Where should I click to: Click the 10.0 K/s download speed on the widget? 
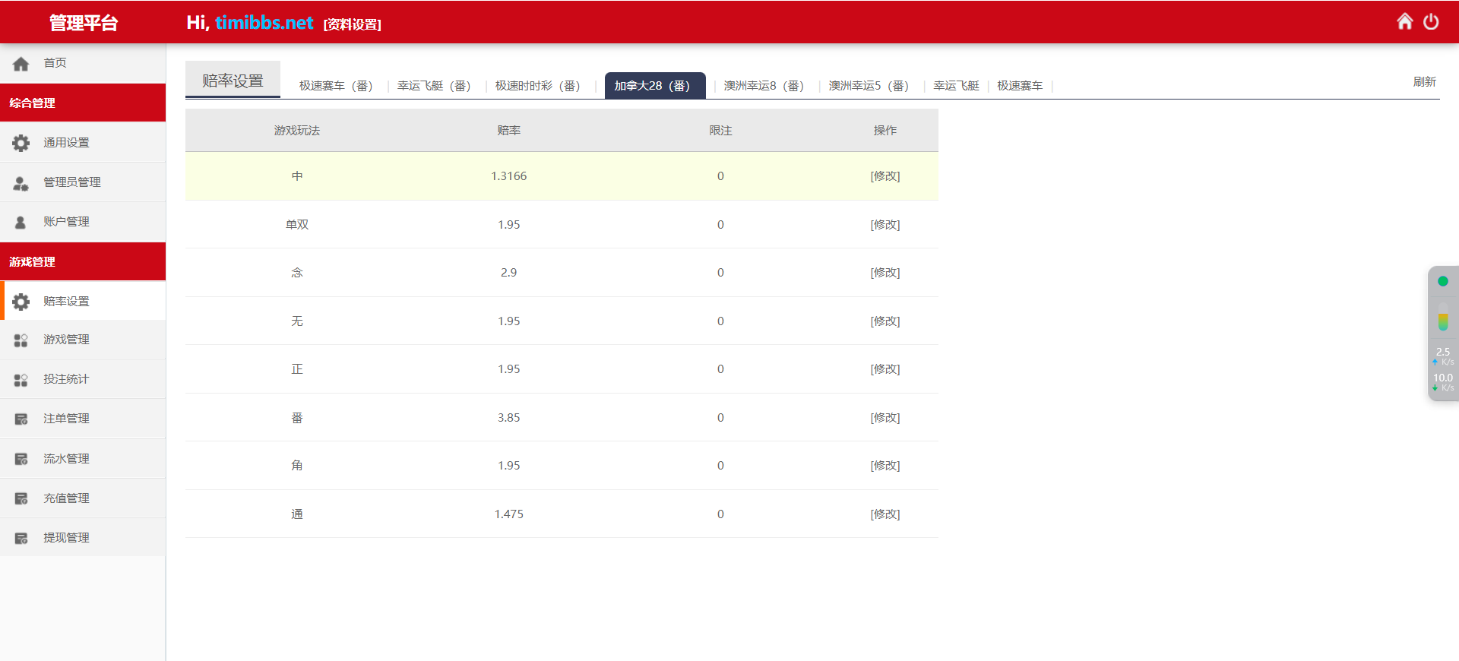tap(1443, 382)
